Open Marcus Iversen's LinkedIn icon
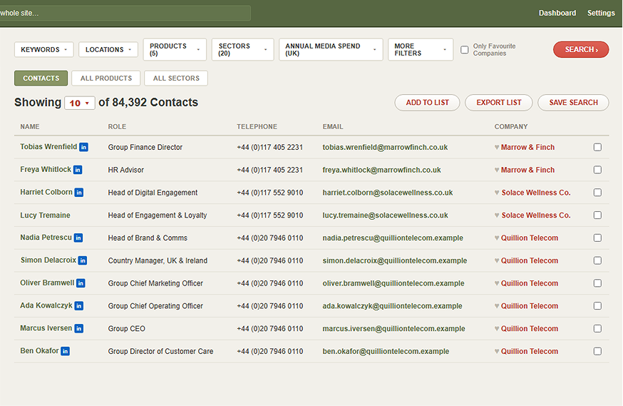The image size is (623, 406). 79,328
